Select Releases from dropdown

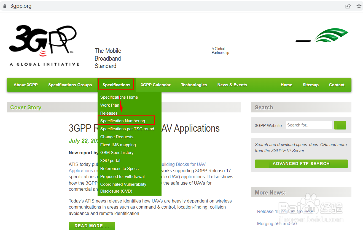click(x=109, y=113)
